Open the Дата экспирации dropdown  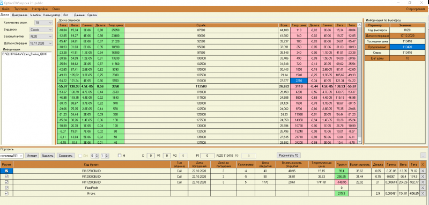[41, 43]
